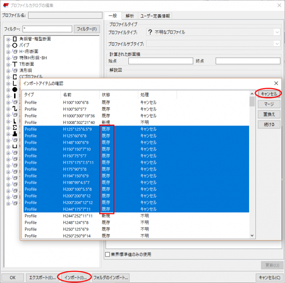Expand the 特殊H形鋼・BH tree node
Viewport: 285px width, 283px height.
(8, 58)
